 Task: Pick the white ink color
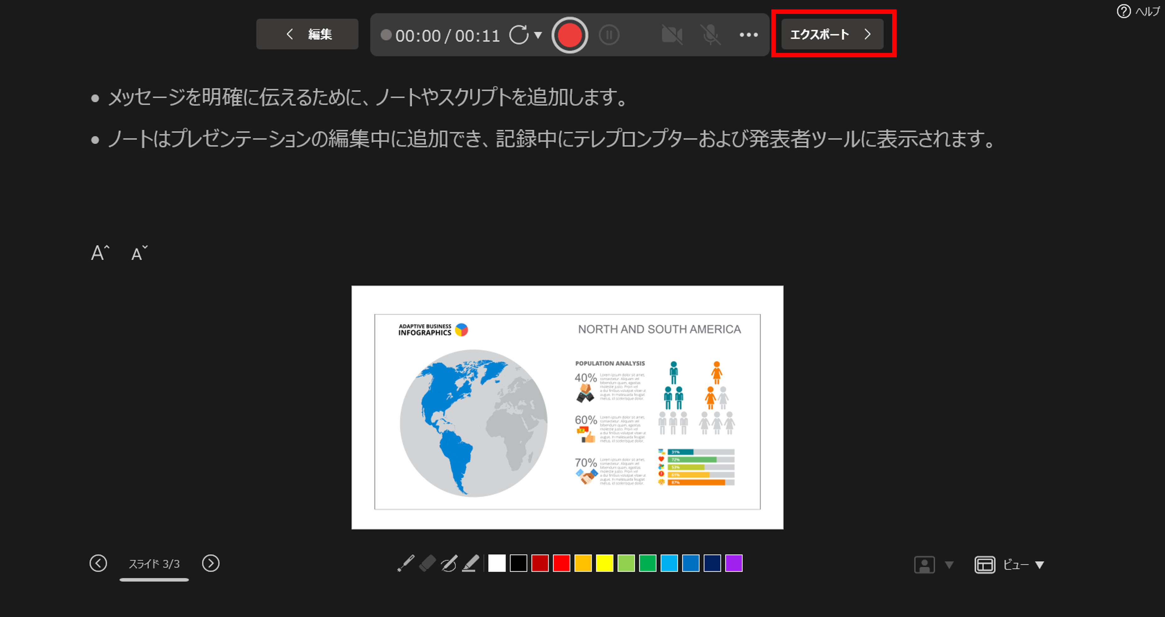click(497, 563)
